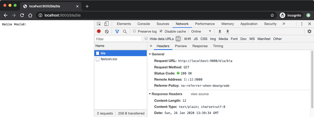Image resolution: width=314 pixels, height=117 pixels.
Task: Switch to the Elements tab
Action: 124,24
